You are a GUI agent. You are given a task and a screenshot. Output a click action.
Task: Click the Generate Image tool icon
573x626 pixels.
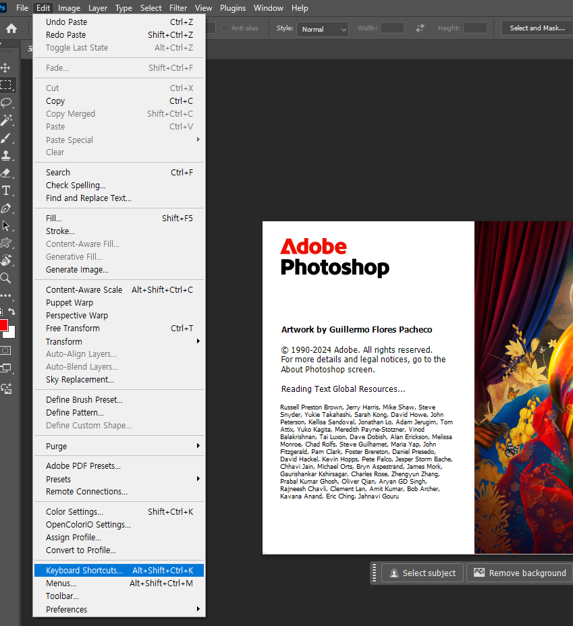(6, 388)
